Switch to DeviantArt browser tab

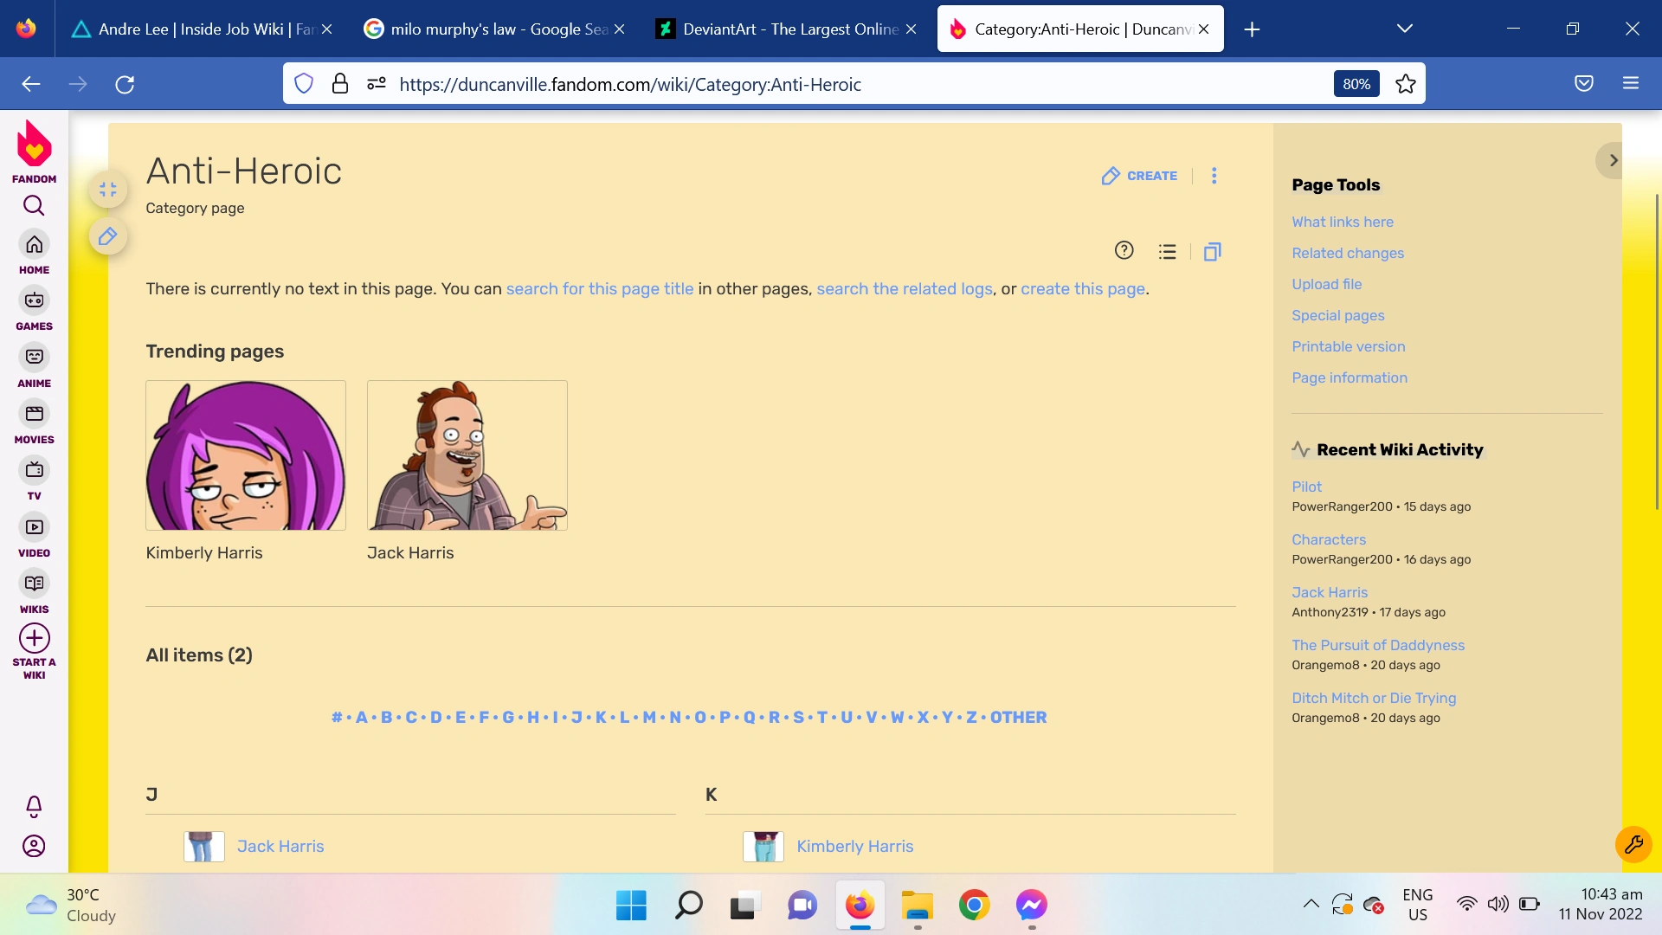tap(779, 29)
